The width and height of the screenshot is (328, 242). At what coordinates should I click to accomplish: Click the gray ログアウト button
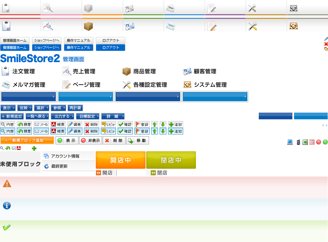[111, 40]
